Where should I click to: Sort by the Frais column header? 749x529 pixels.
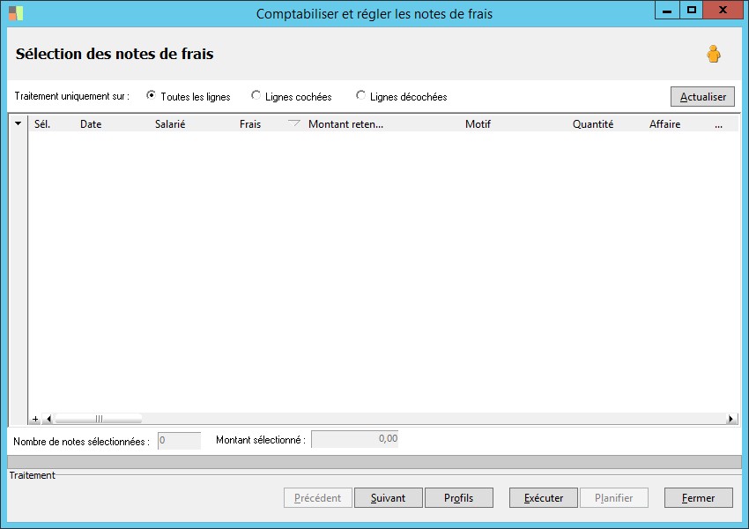pos(250,124)
